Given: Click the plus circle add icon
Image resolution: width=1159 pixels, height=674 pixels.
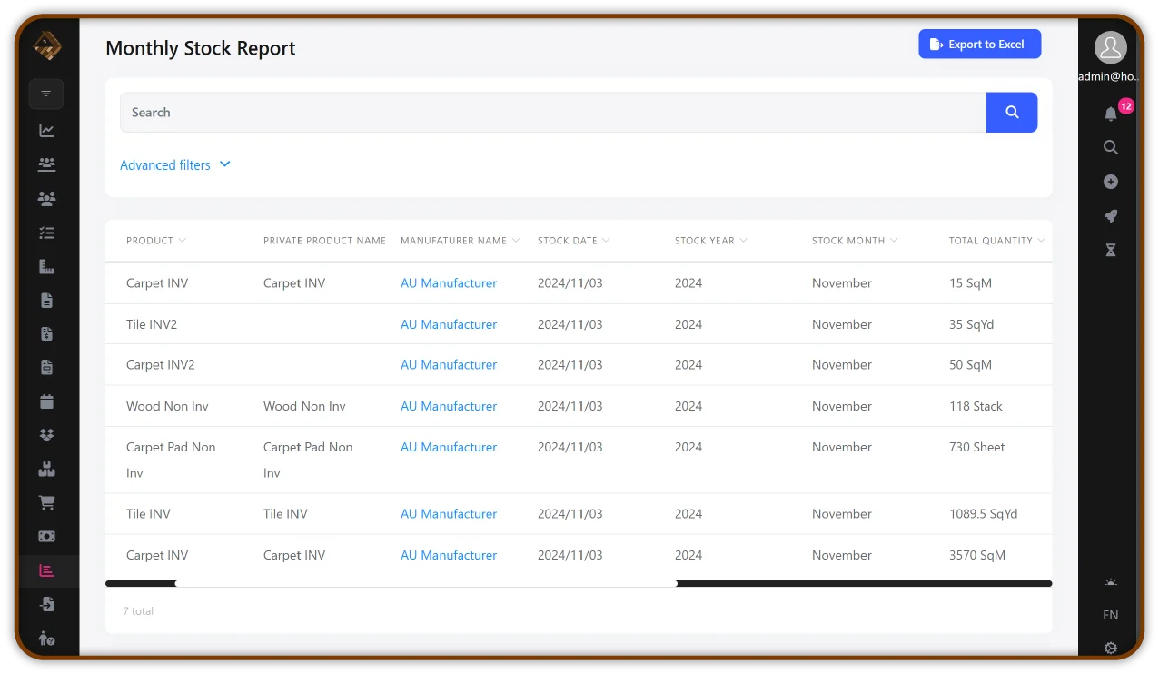Looking at the screenshot, I should tap(1110, 182).
